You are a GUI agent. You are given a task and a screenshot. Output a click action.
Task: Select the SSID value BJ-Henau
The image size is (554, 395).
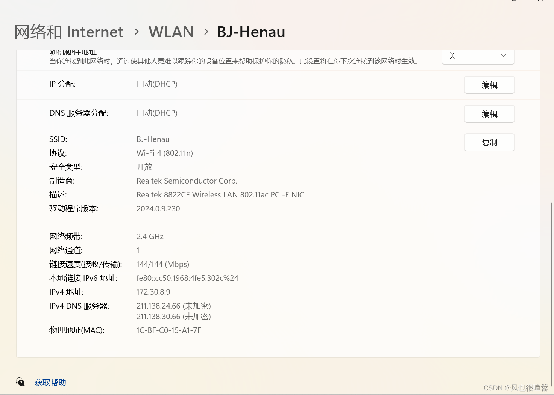point(153,139)
